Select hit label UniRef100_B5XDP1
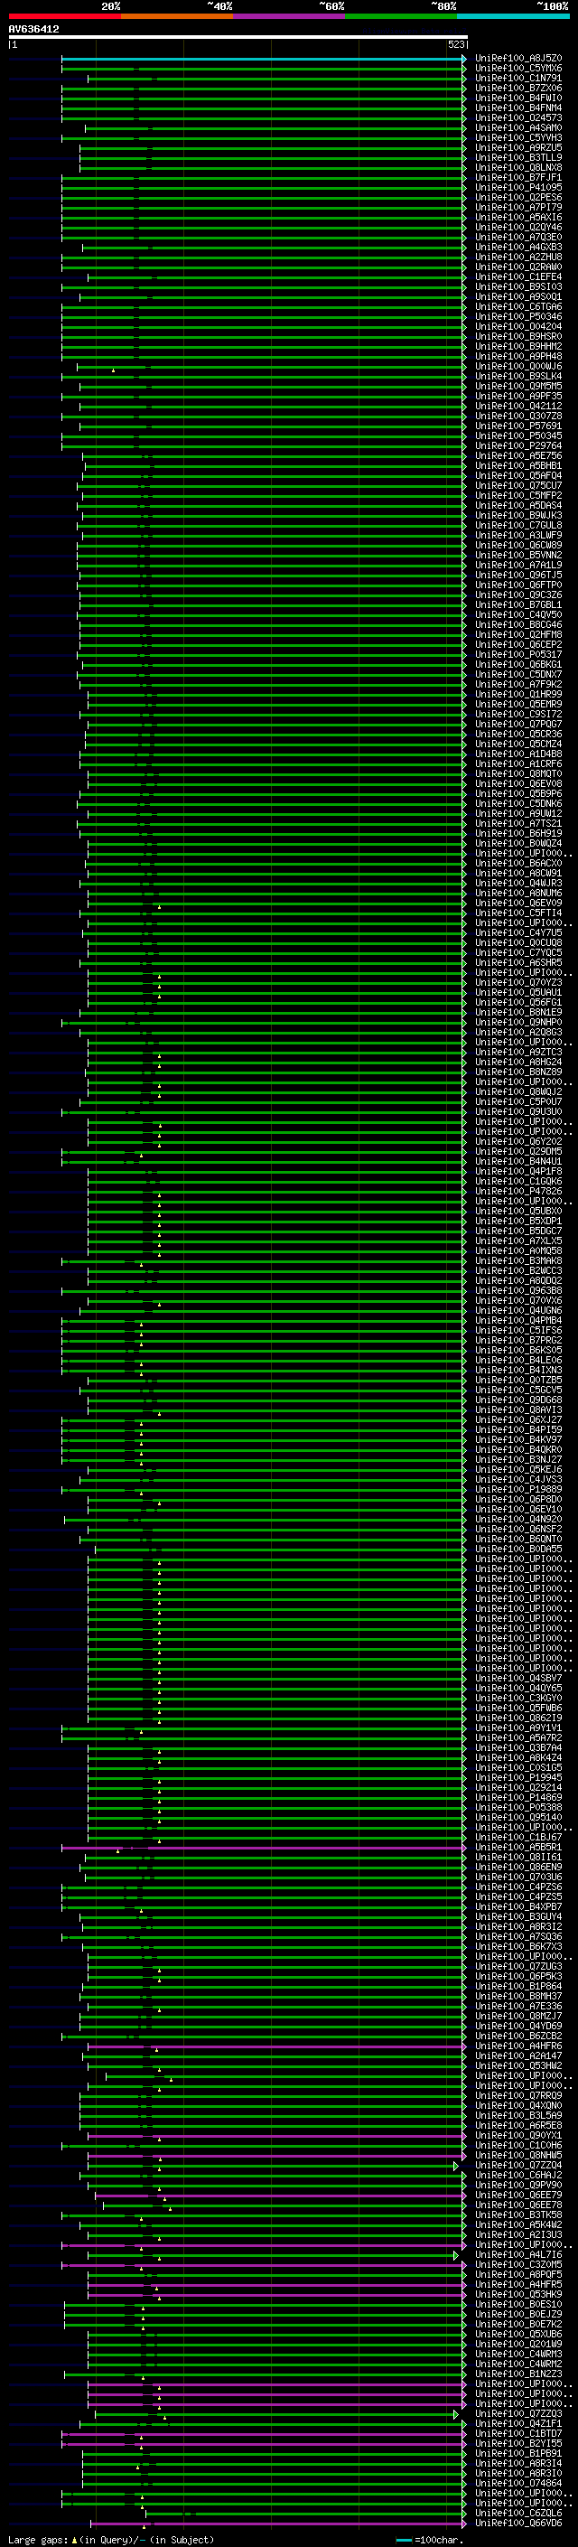 [x=518, y=1222]
